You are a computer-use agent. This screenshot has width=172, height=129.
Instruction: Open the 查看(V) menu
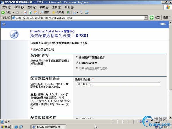(32, 7)
